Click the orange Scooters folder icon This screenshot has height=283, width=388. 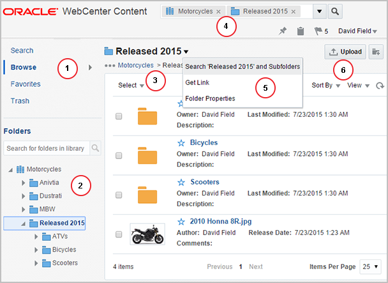point(147,195)
